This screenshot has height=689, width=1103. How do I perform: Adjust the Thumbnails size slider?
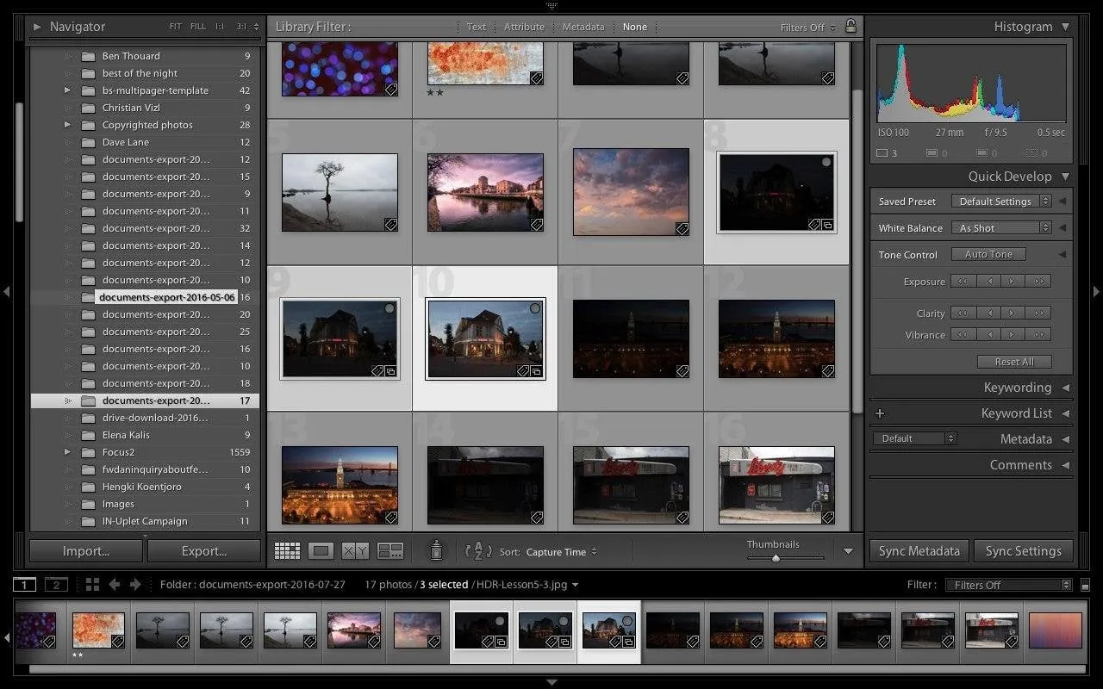pyautogui.click(x=776, y=558)
